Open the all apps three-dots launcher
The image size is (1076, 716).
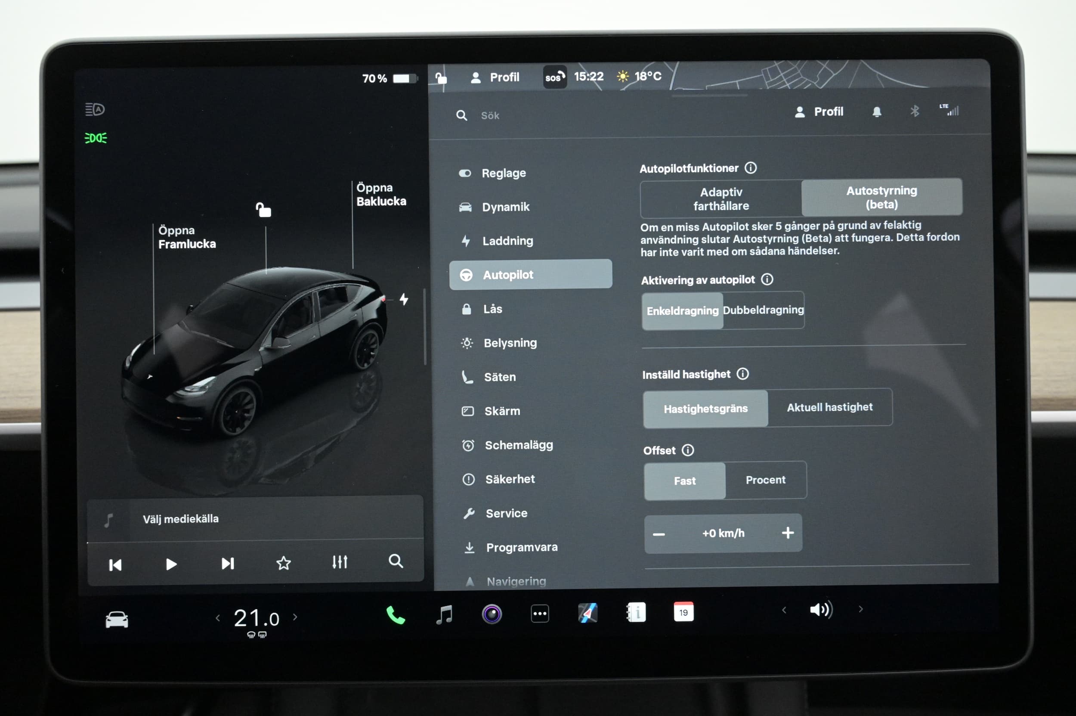click(x=540, y=614)
